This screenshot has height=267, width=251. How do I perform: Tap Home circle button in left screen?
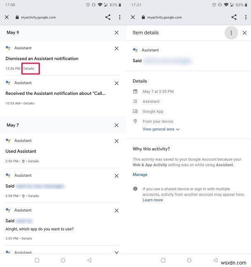tap(63, 260)
